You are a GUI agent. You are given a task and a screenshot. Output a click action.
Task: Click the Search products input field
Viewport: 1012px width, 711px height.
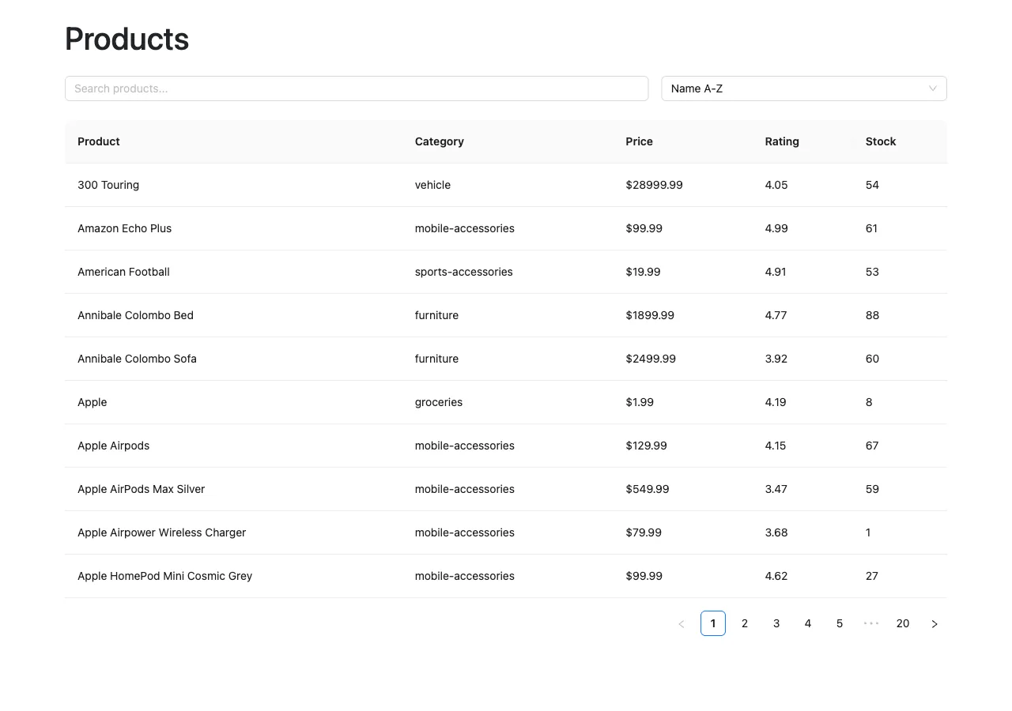point(357,88)
